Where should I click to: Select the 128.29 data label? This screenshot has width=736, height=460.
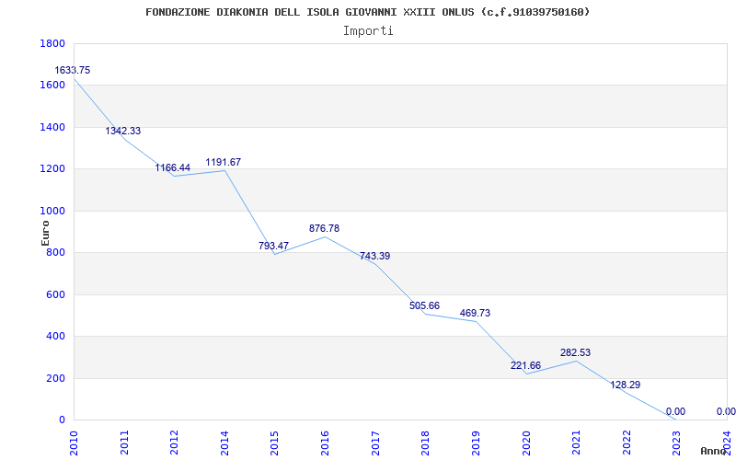(x=626, y=385)
